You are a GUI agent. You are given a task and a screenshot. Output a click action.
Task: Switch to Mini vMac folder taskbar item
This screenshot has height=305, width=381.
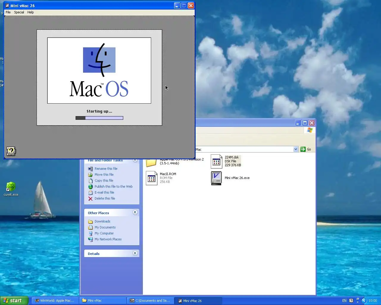click(103, 301)
